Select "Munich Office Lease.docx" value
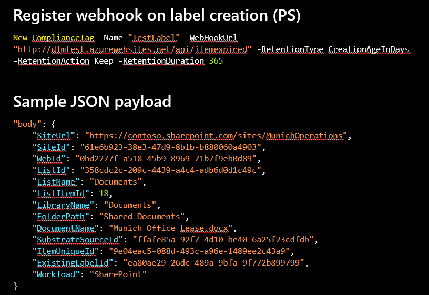 171,228
